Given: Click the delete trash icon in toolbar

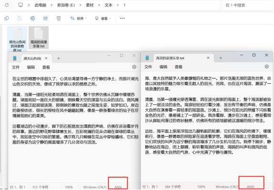Looking at the screenshot, I should (x=59, y=18).
